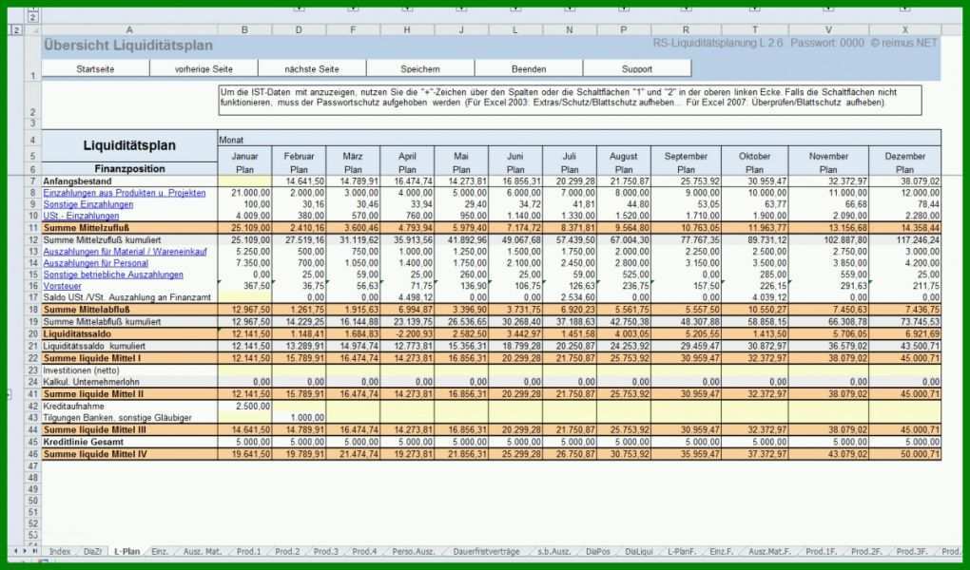Screen dimensions: 970x570
Task: Select the L-Plan sheet tab
Action: tap(127, 551)
